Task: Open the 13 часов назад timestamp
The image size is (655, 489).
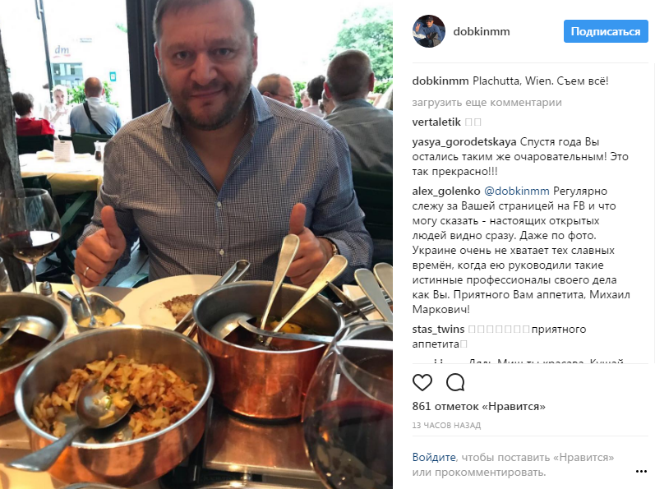Action: 446,426
